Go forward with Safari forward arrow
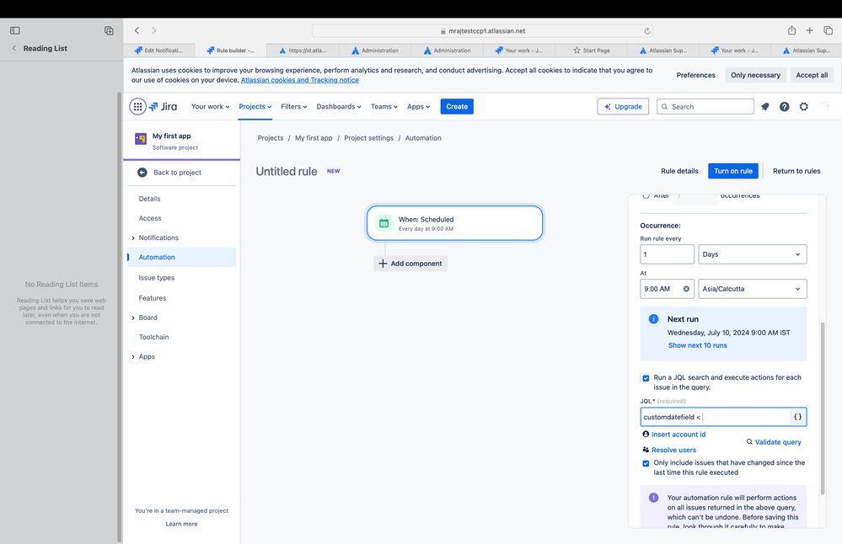The width and height of the screenshot is (842, 544). point(154,30)
